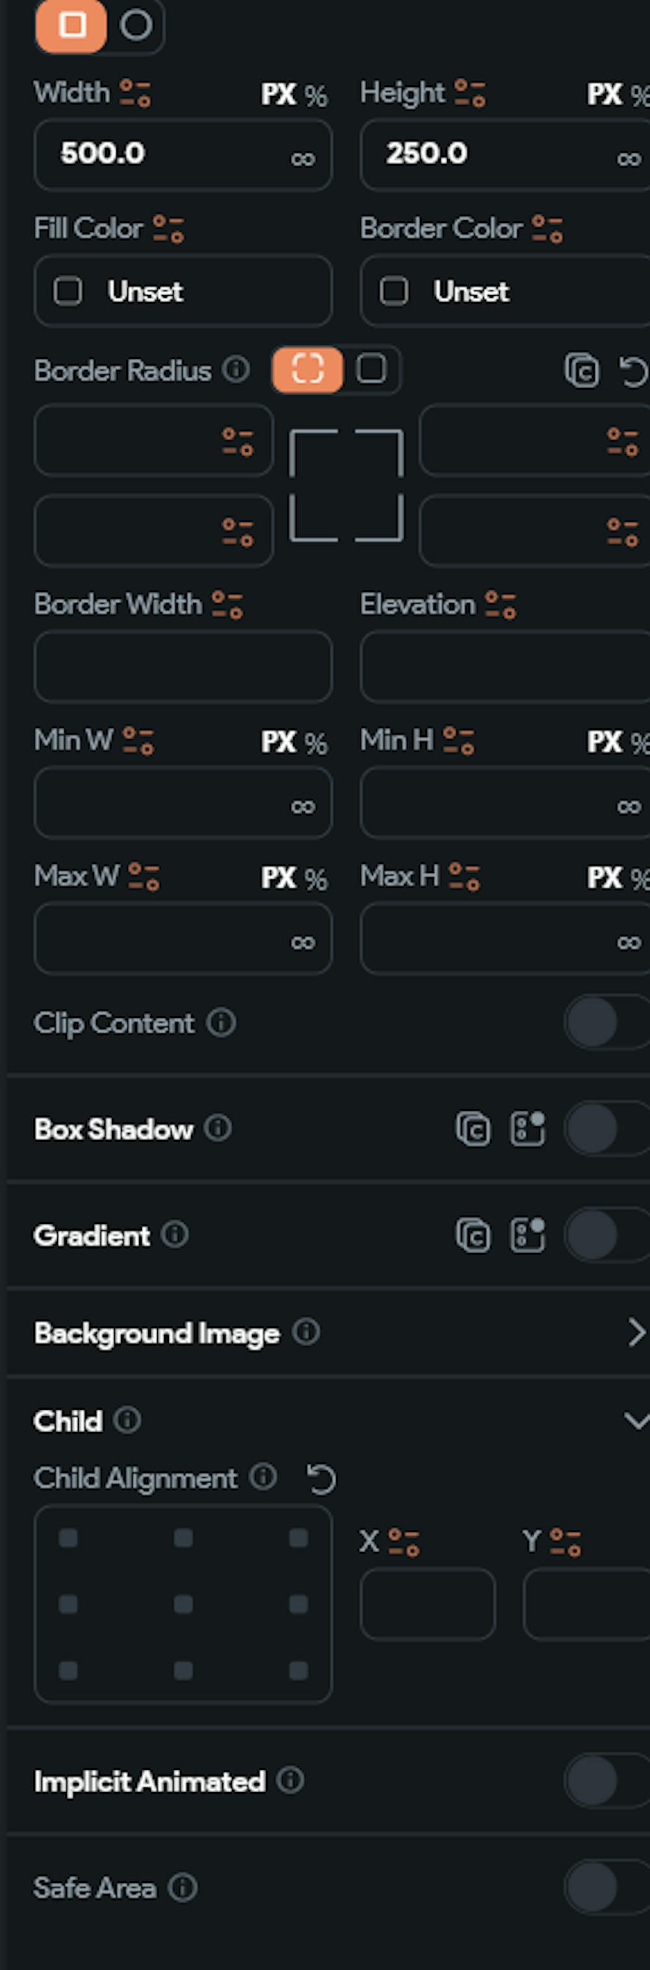Open variable settings for Width
Screen dimensions: 650x1970
(135, 94)
